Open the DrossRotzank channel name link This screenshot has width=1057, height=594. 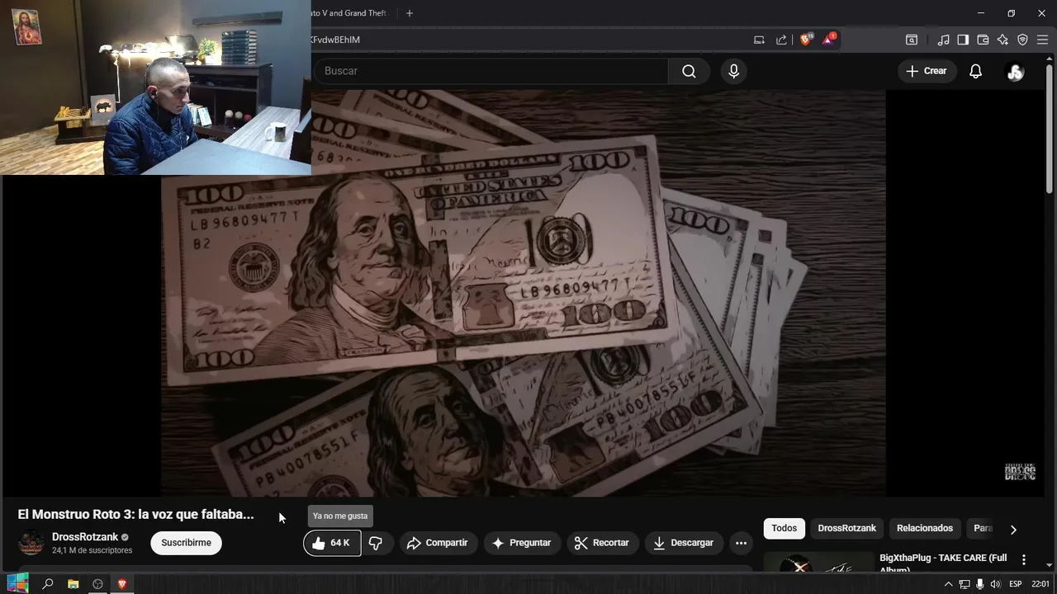click(x=85, y=537)
